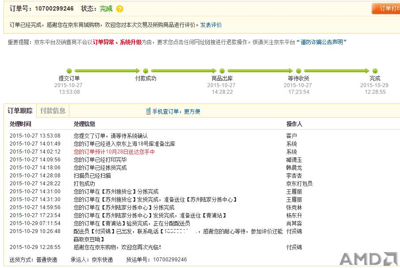Click timestamp 2015-10-29 07:11:54
400x268 pixels.
pyautogui.click(x=35, y=223)
